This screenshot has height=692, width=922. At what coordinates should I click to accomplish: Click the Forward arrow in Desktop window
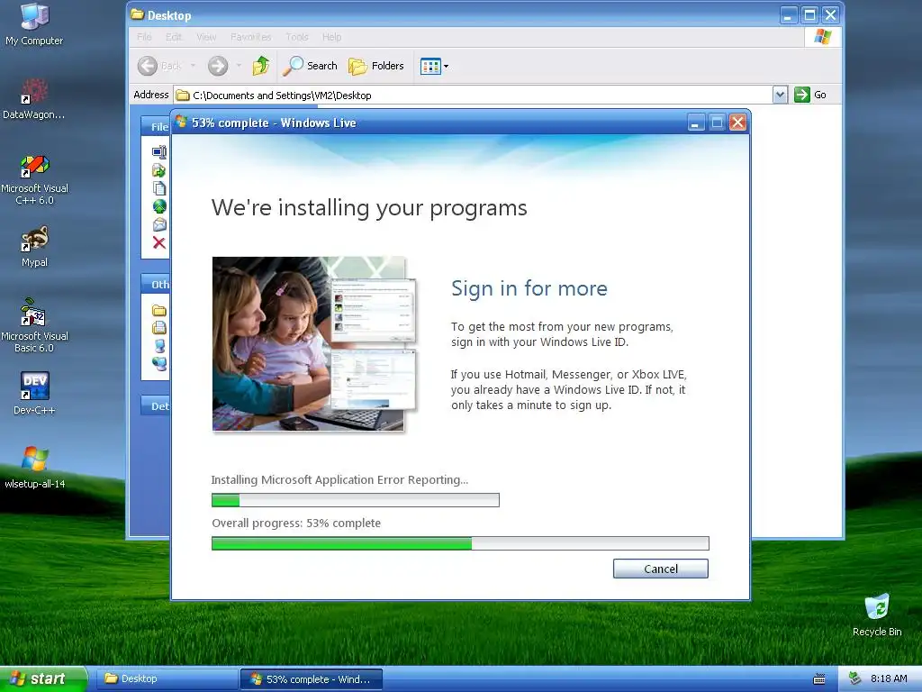click(218, 66)
